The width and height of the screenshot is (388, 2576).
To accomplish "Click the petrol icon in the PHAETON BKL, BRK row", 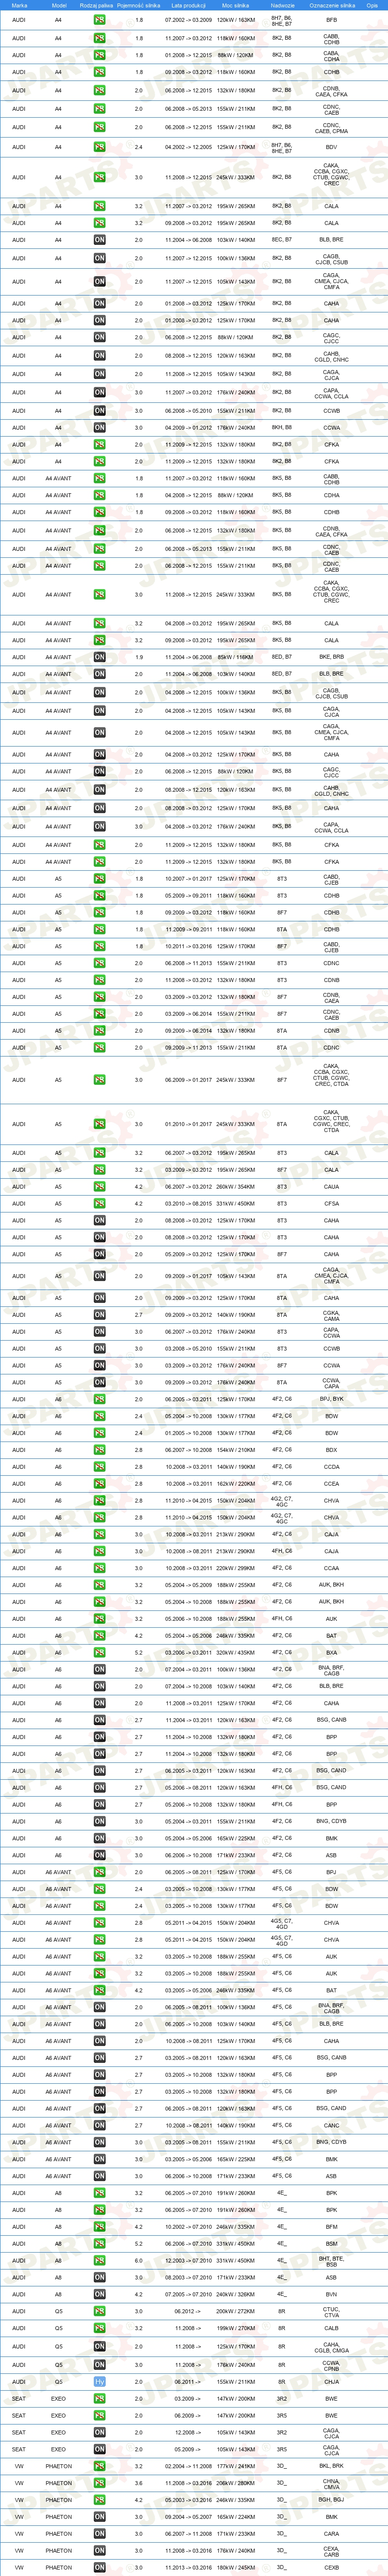I will (99, 2467).
